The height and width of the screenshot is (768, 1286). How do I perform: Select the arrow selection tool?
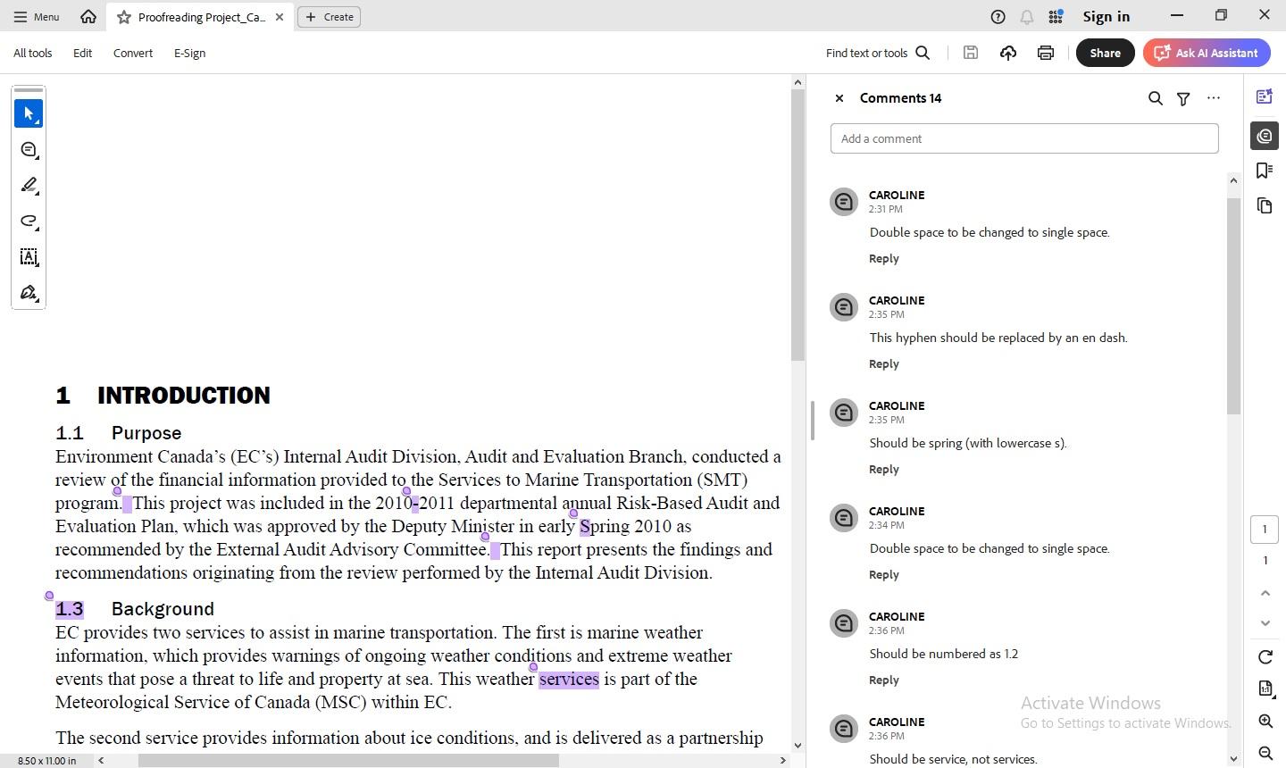(29, 113)
